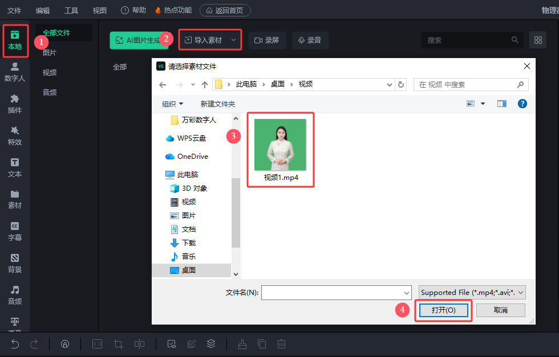Open the 编辑 menu

point(42,10)
